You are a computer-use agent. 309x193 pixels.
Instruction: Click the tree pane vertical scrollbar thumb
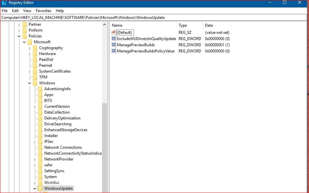click(104, 147)
